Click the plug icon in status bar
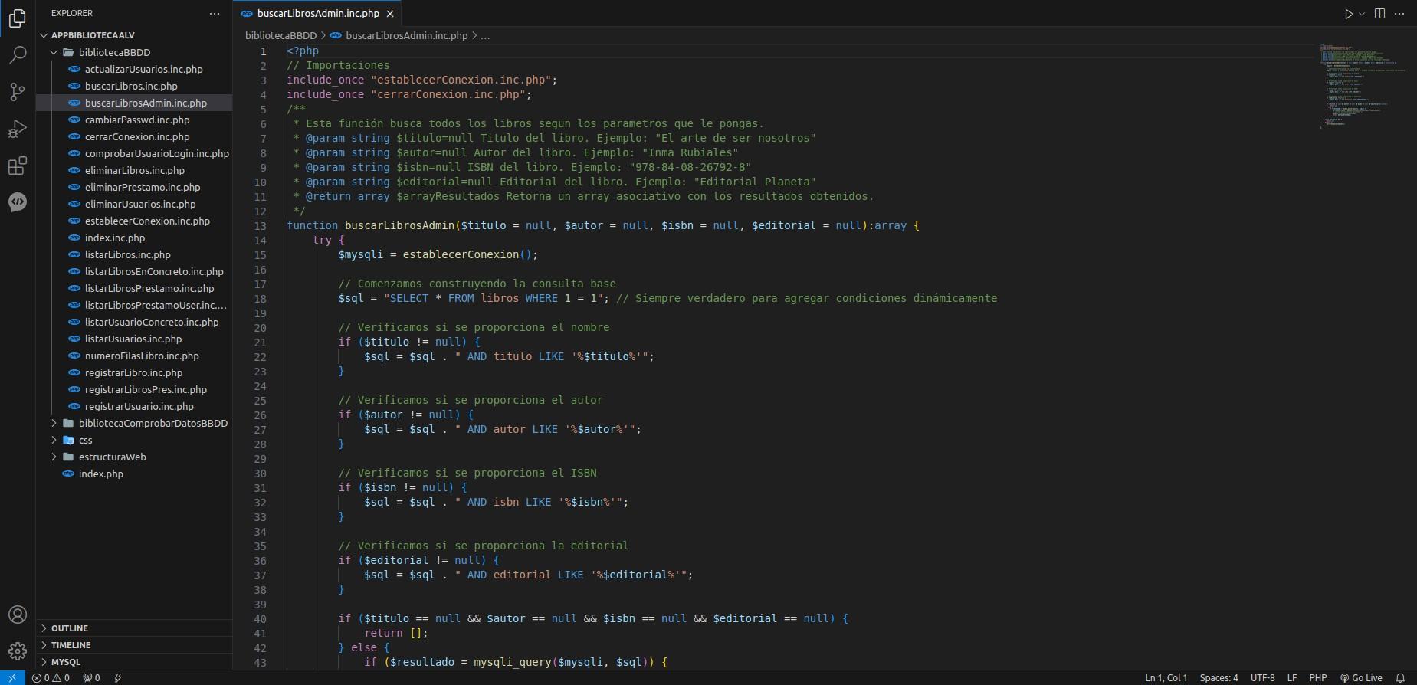The height and width of the screenshot is (685, 1417). [x=117, y=678]
